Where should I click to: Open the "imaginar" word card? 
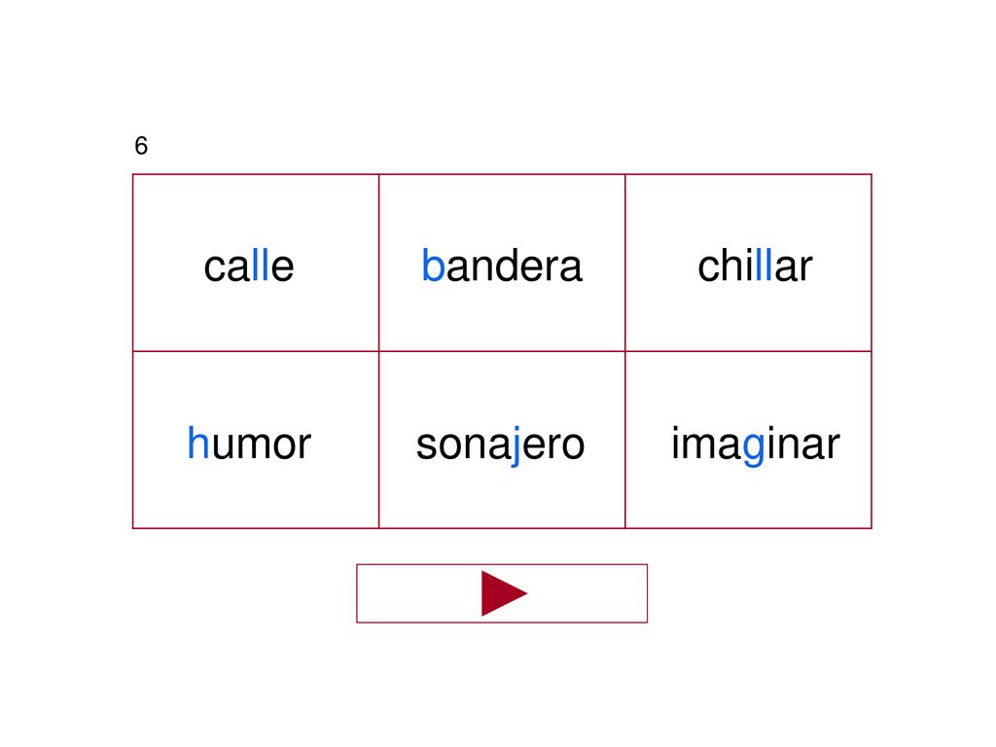click(748, 440)
